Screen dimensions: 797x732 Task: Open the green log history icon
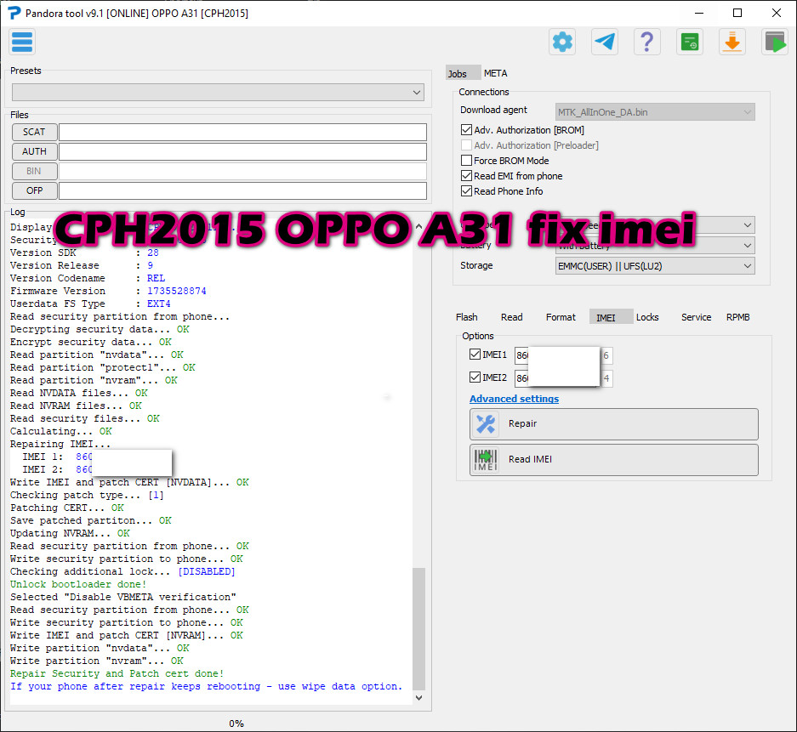click(x=690, y=42)
